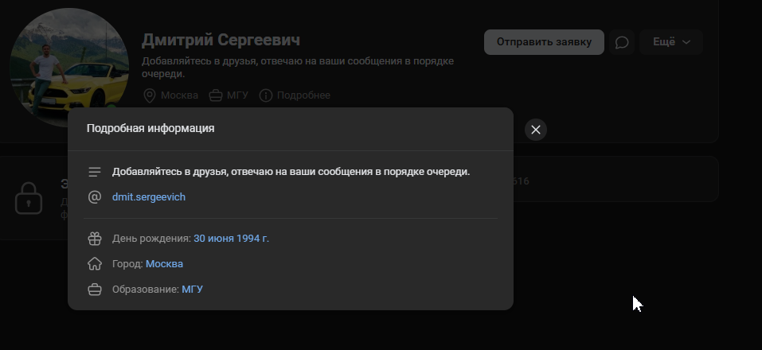Click the @ icon beside the username
762x350 pixels.
coord(95,196)
